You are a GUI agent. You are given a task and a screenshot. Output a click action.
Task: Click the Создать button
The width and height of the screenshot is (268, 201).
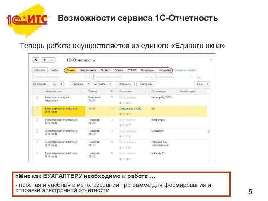[41, 84]
